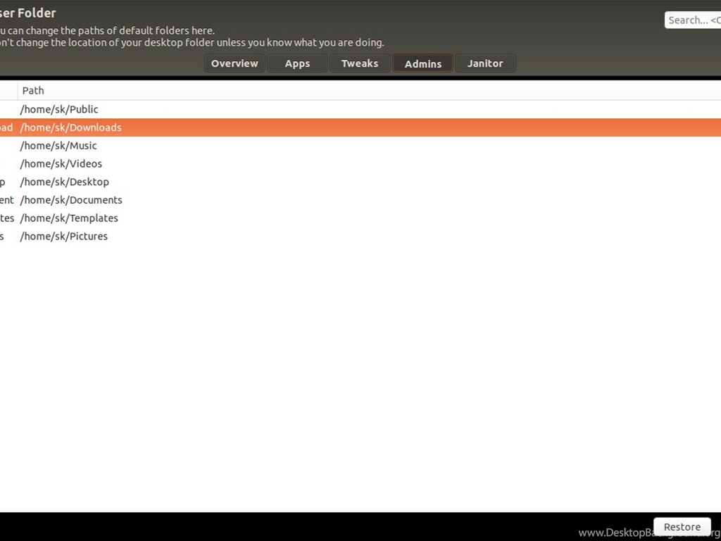Choose the /home/sk/Music path row
721x541 pixels.
pyautogui.click(x=58, y=146)
